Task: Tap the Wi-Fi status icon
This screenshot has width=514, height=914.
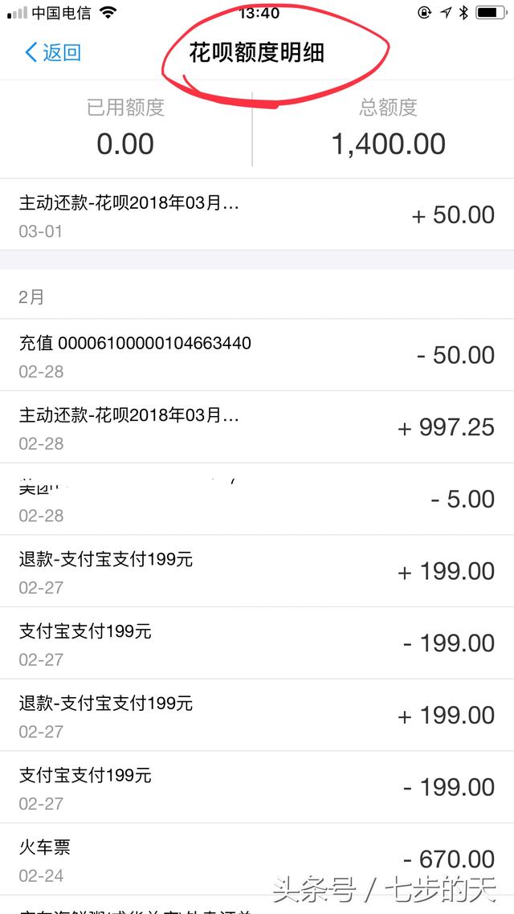Action: coord(108,13)
